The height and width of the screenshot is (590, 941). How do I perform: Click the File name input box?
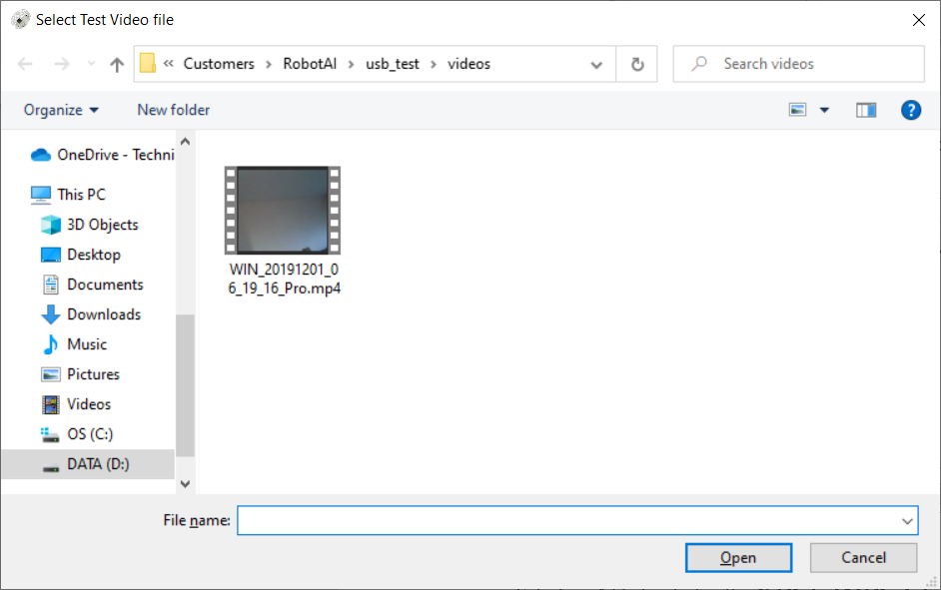[x=567, y=520]
